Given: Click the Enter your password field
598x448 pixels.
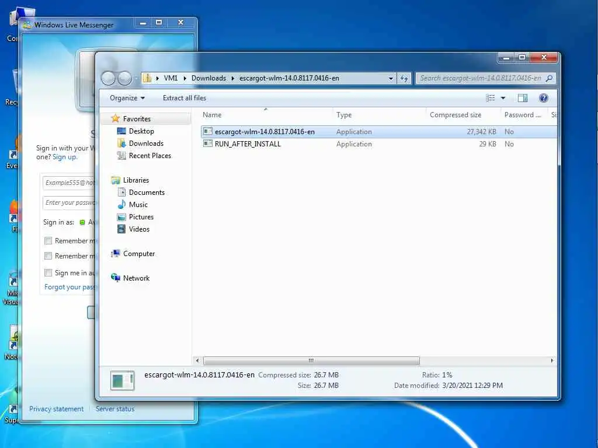Looking at the screenshot, I should [69, 202].
